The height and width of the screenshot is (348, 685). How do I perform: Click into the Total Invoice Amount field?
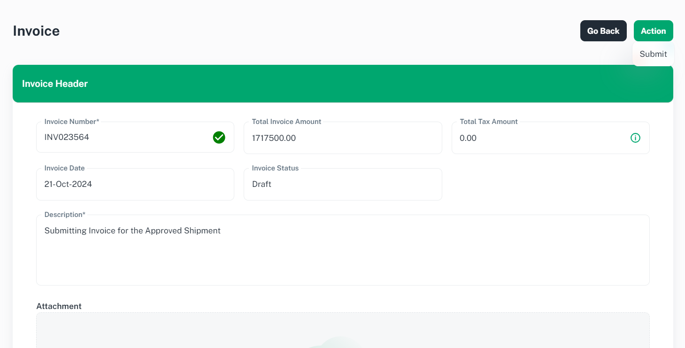[342, 138]
